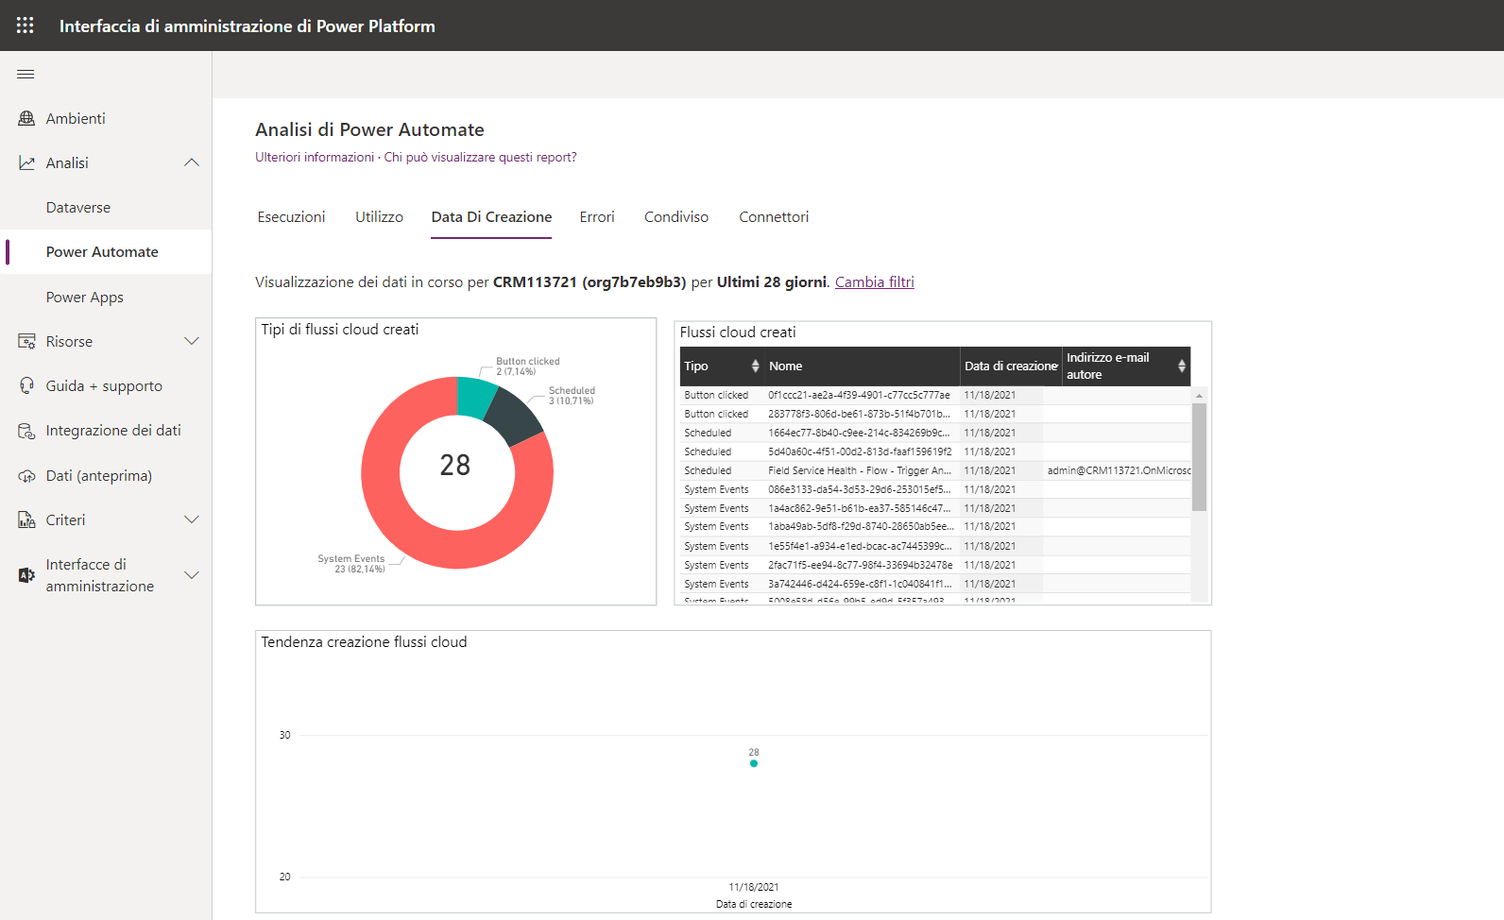Click the Integrazione dei dati icon
The width and height of the screenshot is (1504, 920).
point(26,431)
